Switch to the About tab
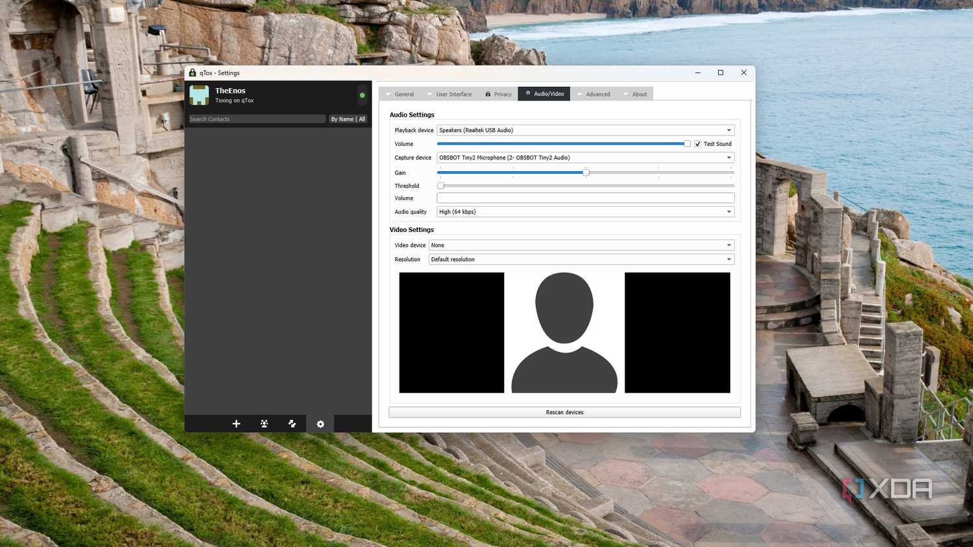Image resolution: width=973 pixels, height=547 pixels. tap(636, 94)
